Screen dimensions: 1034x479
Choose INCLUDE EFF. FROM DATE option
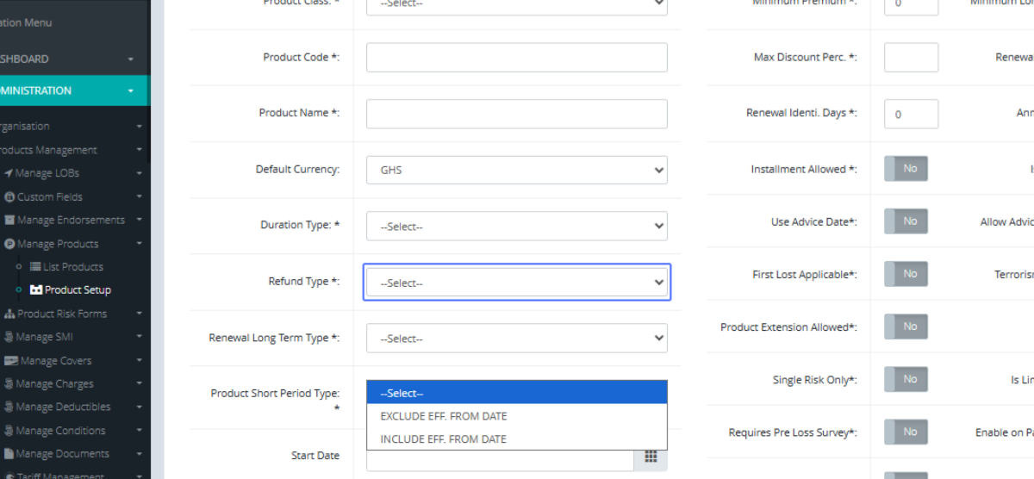pyautogui.click(x=444, y=439)
